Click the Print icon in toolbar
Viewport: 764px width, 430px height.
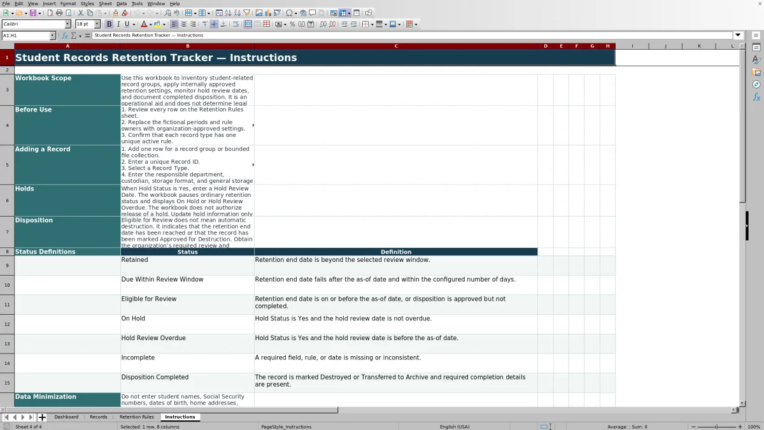point(59,13)
